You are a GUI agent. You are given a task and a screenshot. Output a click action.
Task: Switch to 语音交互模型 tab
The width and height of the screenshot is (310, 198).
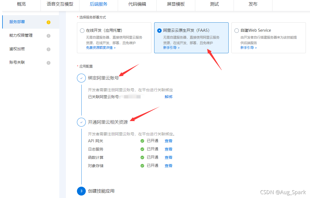(60, 4)
